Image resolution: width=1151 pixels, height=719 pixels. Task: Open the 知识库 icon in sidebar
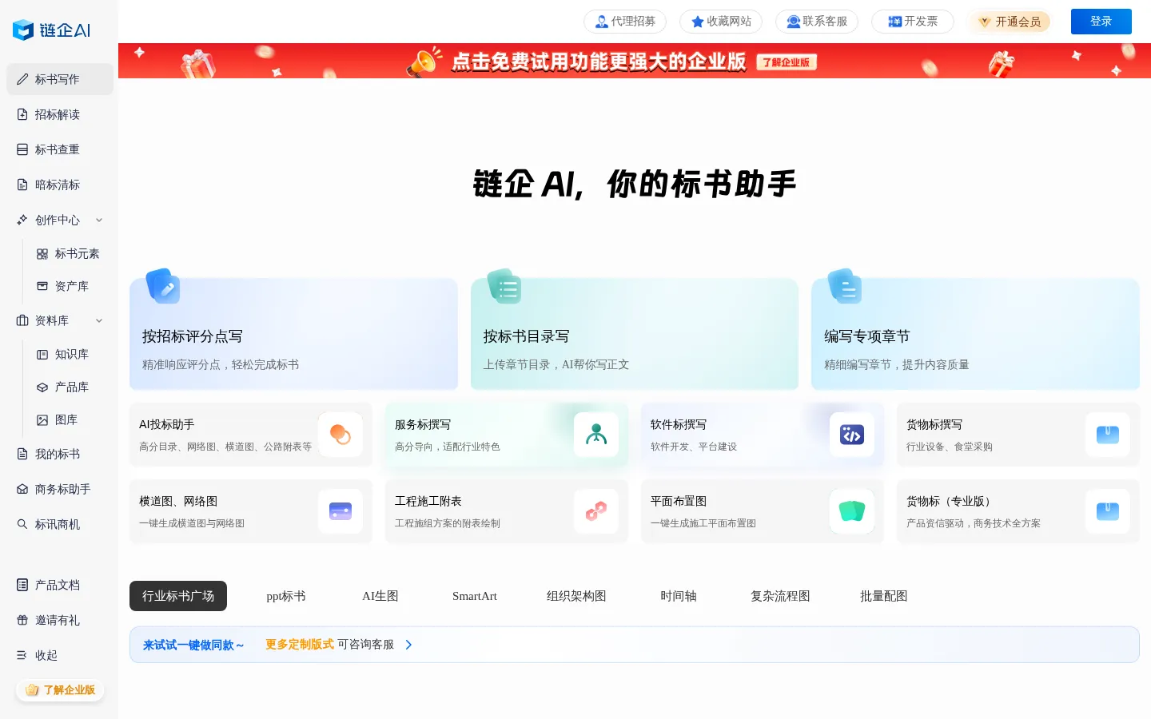[42, 354]
